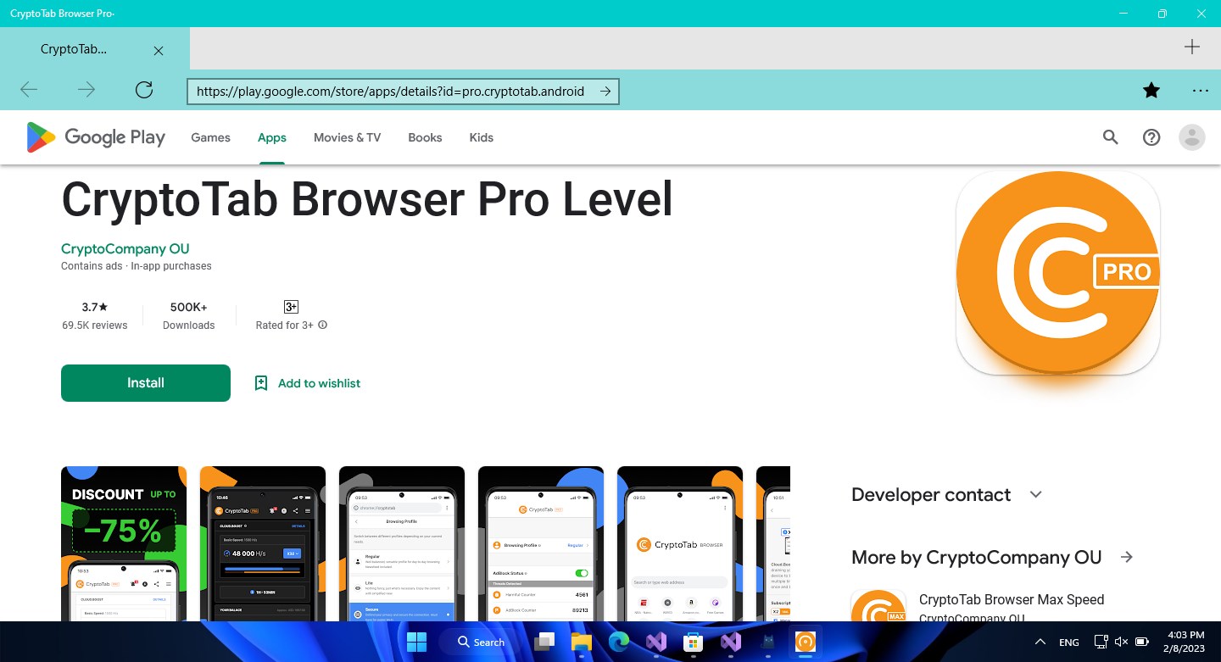The image size is (1221, 662).
Task: Open Google Play help icon
Action: point(1151,137)
